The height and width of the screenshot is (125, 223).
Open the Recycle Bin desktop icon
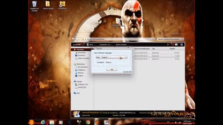[34, 6]
